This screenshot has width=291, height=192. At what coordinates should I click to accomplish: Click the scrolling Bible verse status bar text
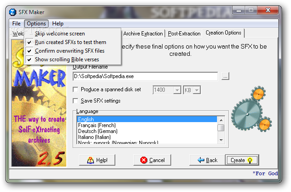[x=265, y=174]
